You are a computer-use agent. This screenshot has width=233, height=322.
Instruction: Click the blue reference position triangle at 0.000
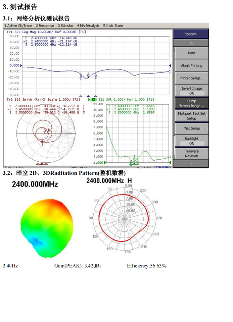(21, 66)
